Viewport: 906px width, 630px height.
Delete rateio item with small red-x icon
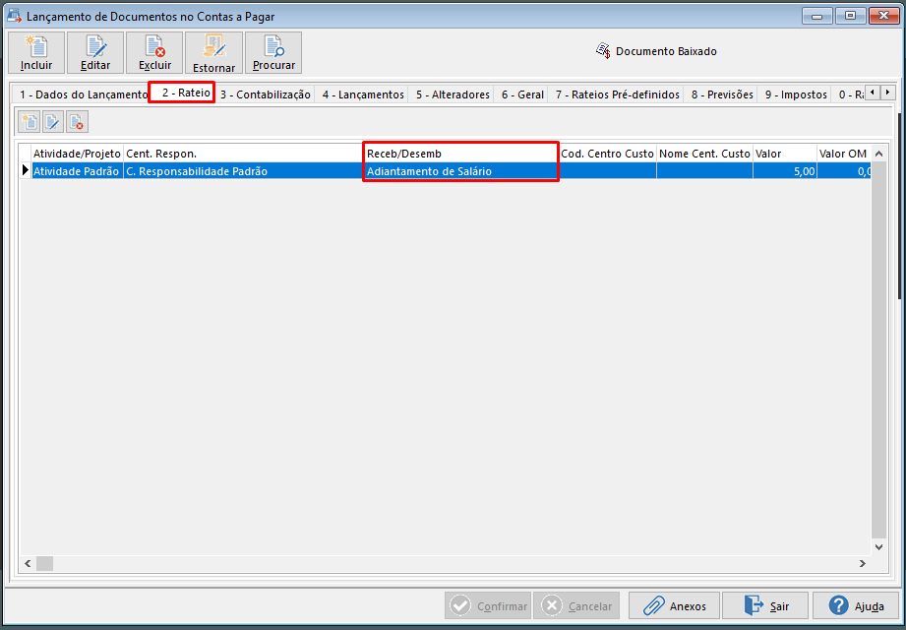77,122
